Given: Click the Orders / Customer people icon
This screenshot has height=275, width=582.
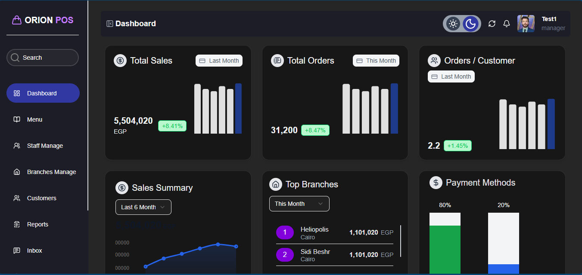Looking at the screenshot, I should pyautogui.click(x=434, y=61).
